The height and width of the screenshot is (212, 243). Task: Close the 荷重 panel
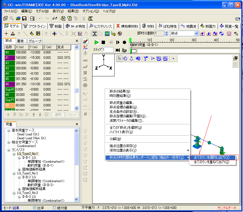77,124
